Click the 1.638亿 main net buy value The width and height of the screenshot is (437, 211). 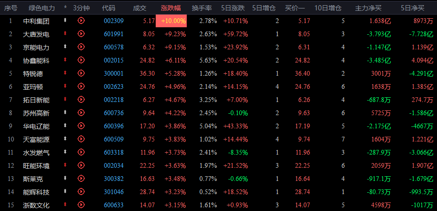pos(381,21)
